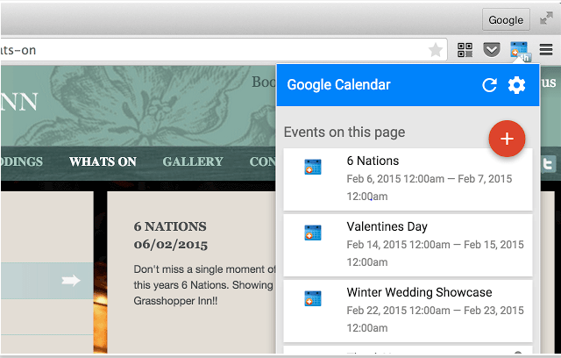Click the Events on this page heading
561x358 pixels.
pyautogui.click(x=344, y=132)
